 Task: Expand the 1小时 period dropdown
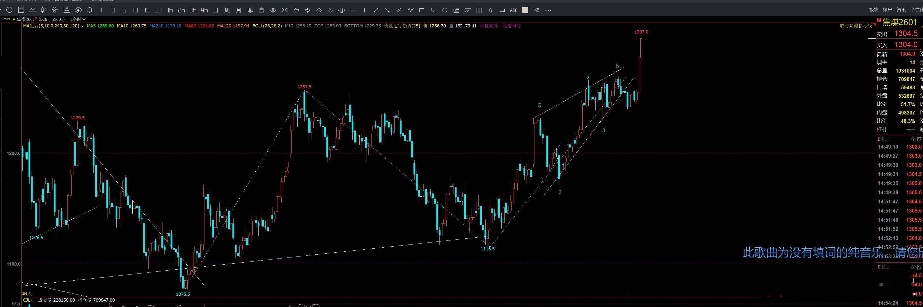[x=78, y=19]
